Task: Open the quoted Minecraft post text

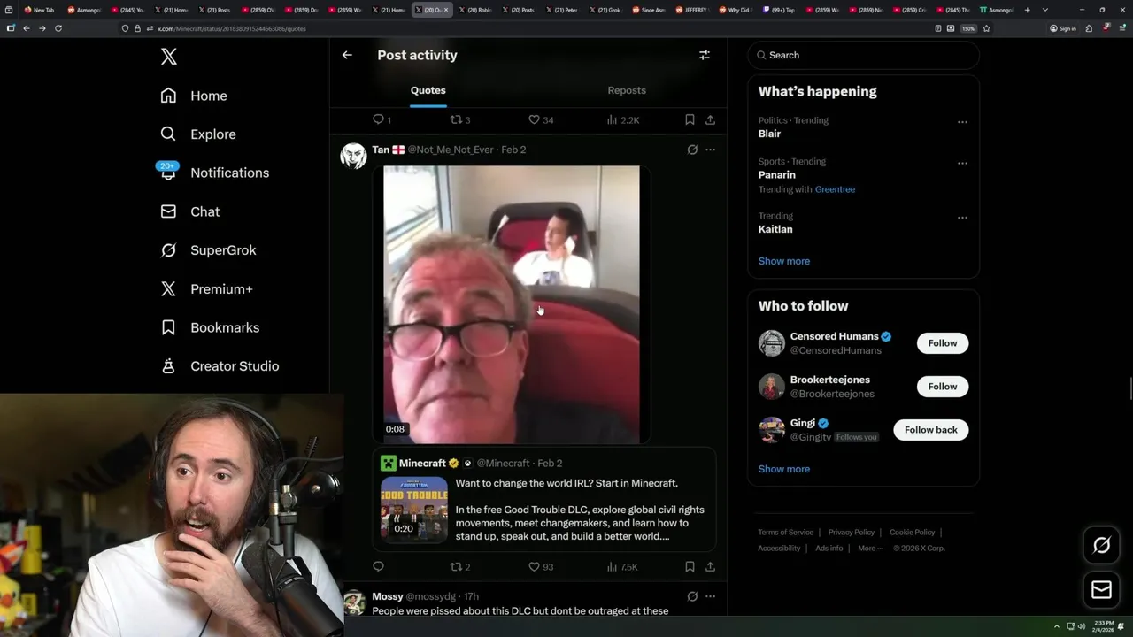Action: [580, 510]
